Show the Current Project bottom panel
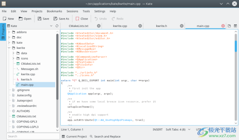This screenshot has width=239, height=140. click(74, 137)
